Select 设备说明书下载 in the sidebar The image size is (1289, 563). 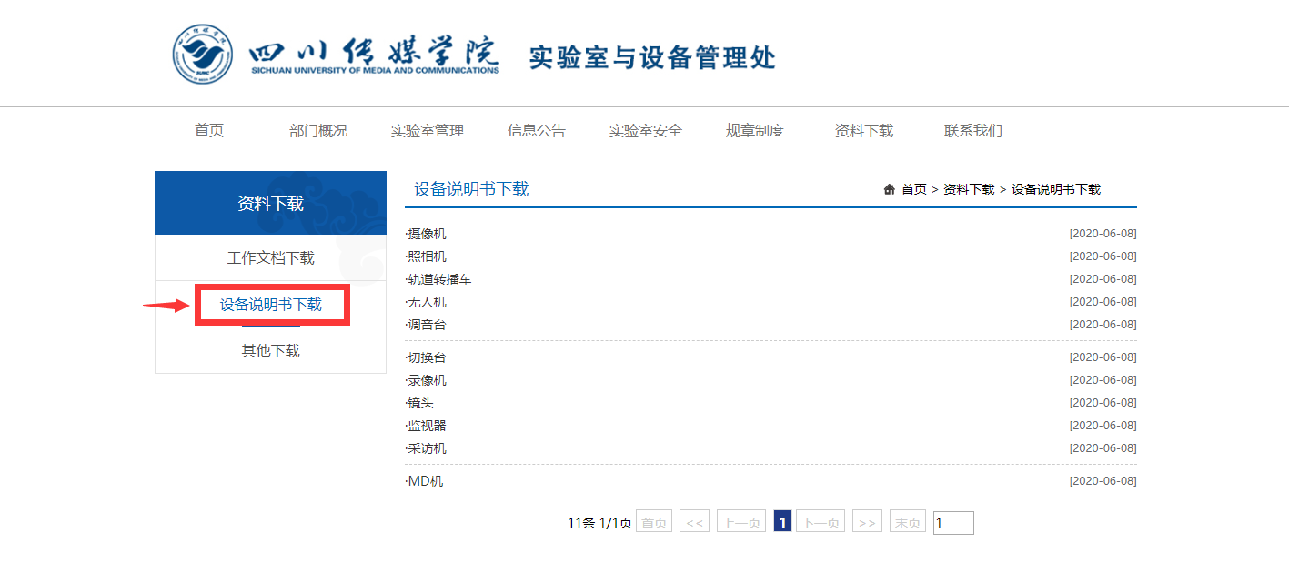click(271, 305)
